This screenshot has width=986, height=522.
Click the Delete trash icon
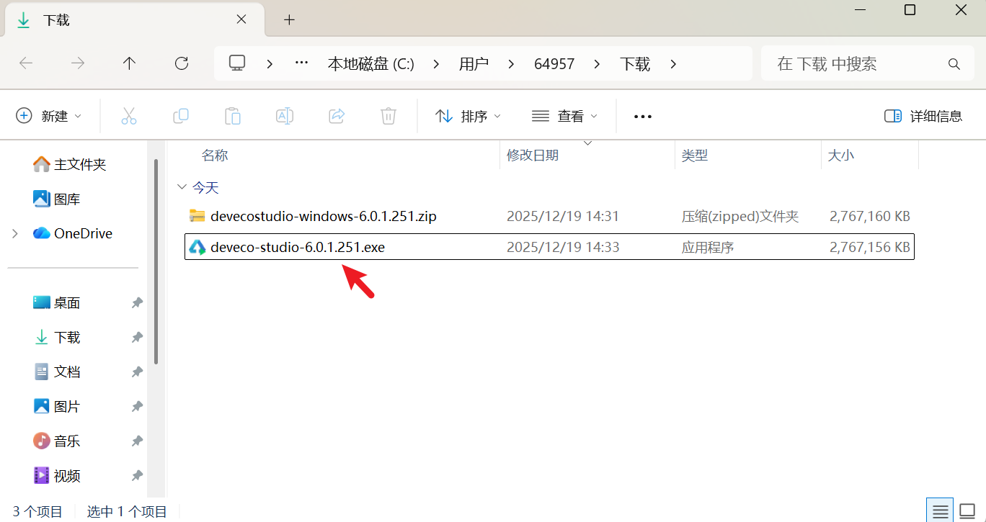pos(388,115)
